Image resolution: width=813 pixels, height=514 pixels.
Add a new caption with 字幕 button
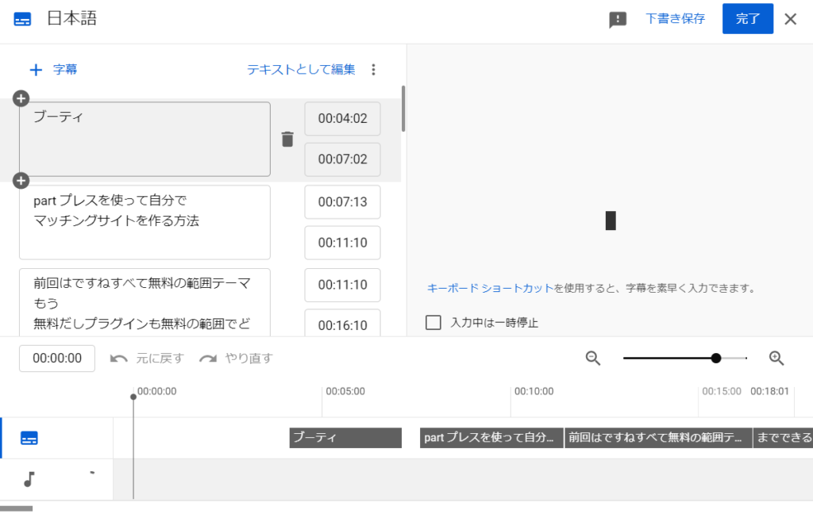pos(53,70)
